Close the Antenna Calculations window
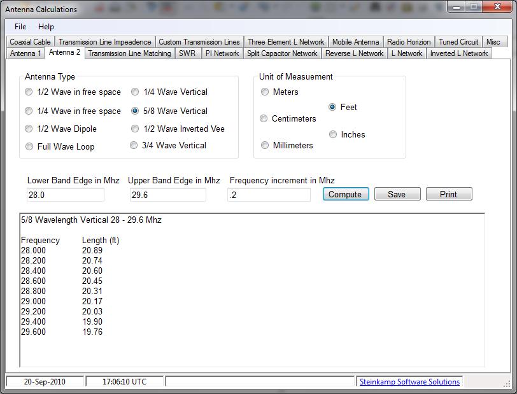 (x=497, y=7)
